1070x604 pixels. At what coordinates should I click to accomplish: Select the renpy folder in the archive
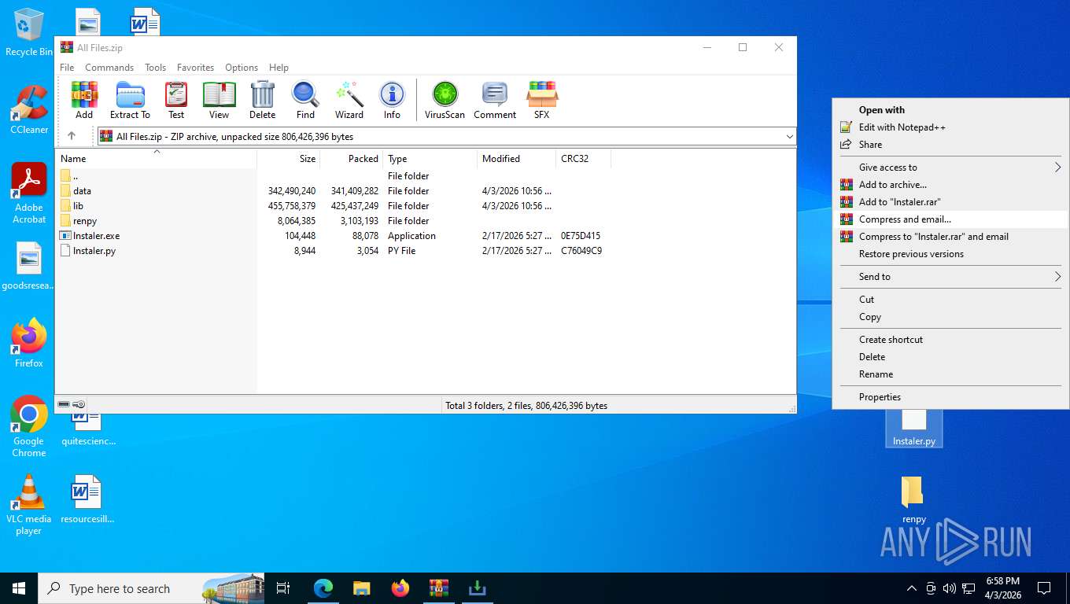coord(425,221)
